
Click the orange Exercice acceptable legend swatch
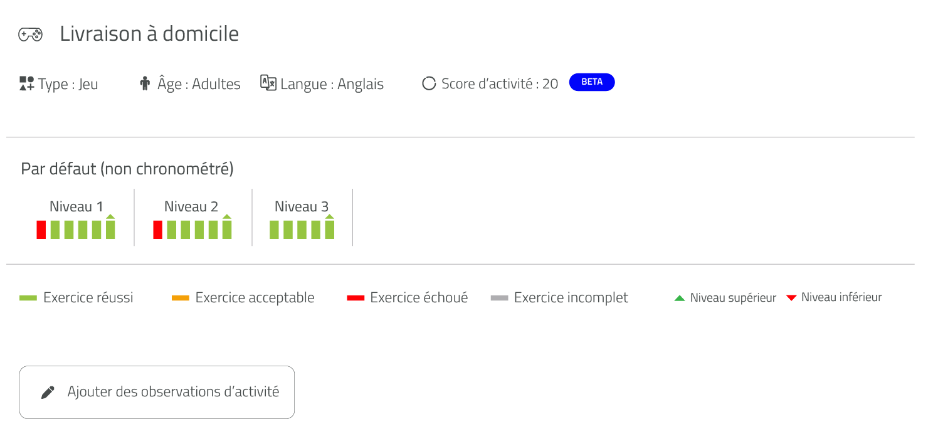[x=181, y=298]
